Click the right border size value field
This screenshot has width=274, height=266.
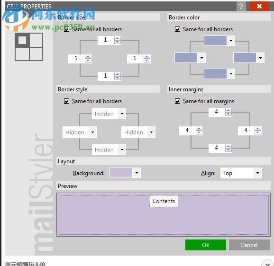(135, 59)
